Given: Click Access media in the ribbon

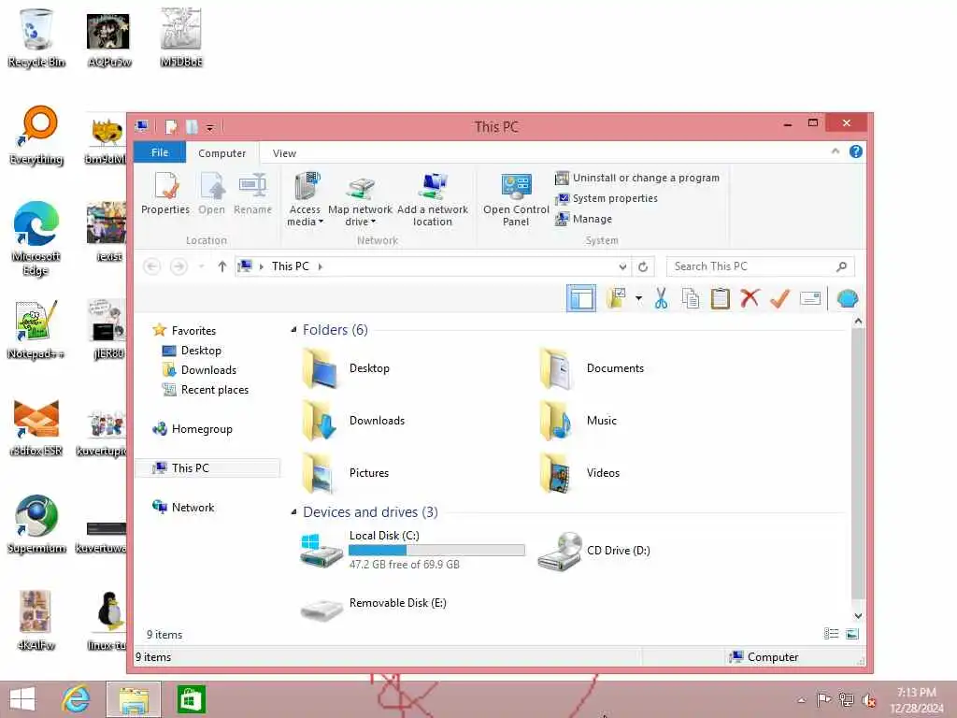Looking at the screenshot, I should coord(305,199).
